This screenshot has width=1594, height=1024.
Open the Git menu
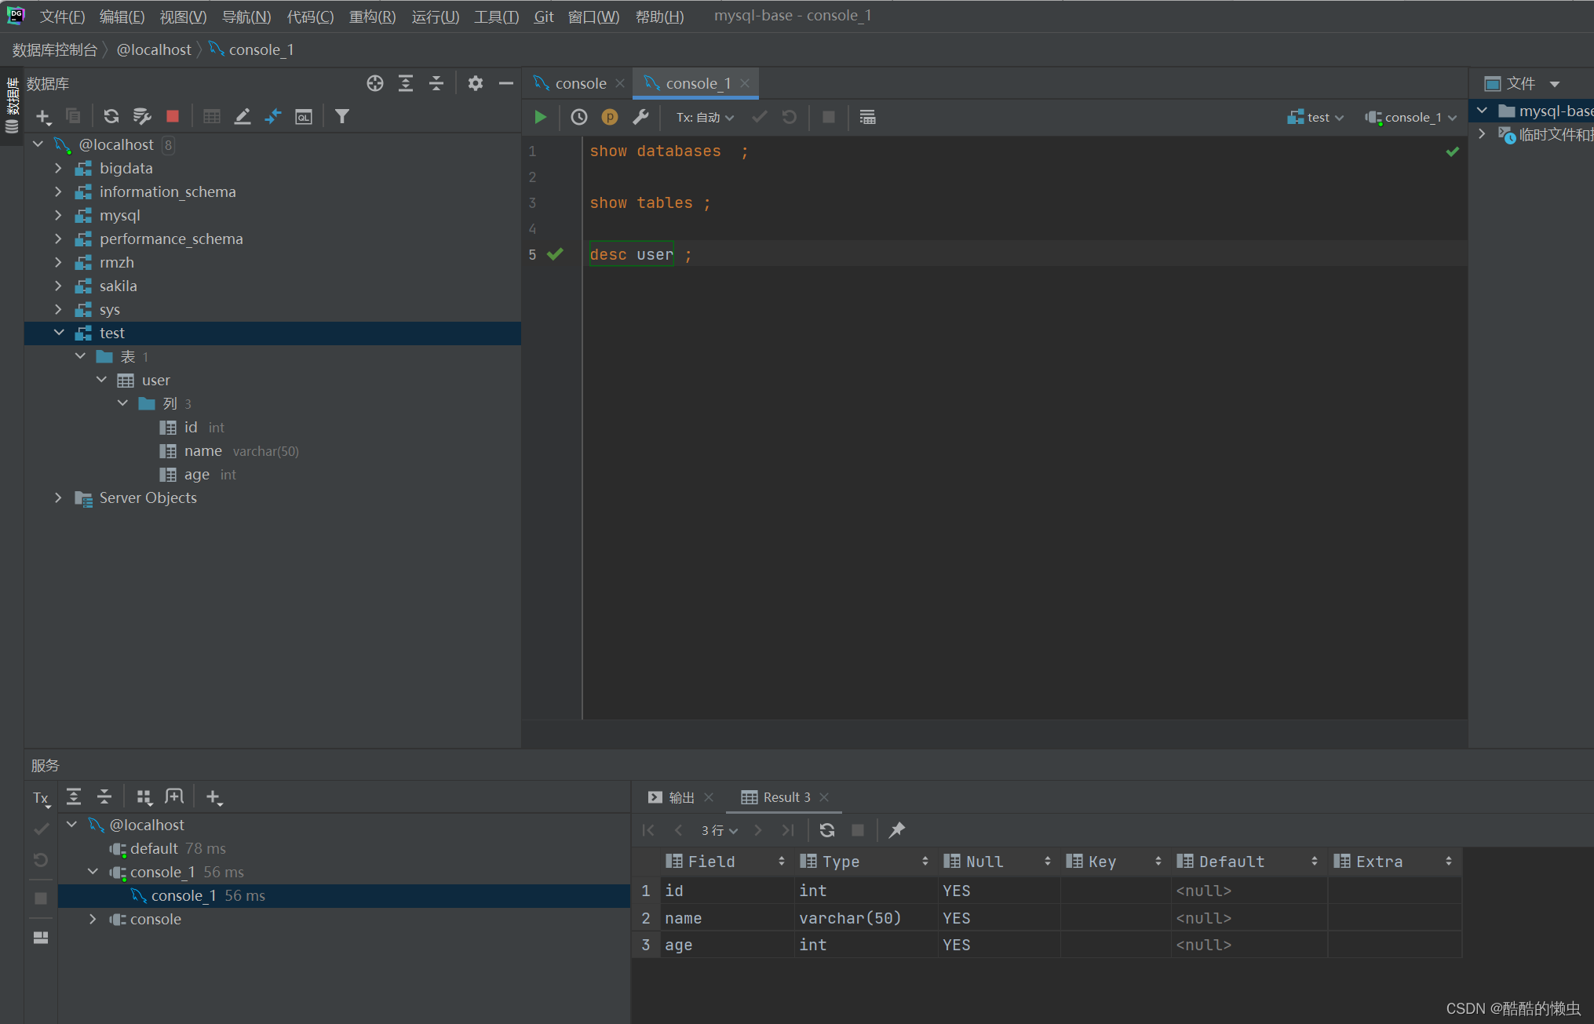[543, 16]
